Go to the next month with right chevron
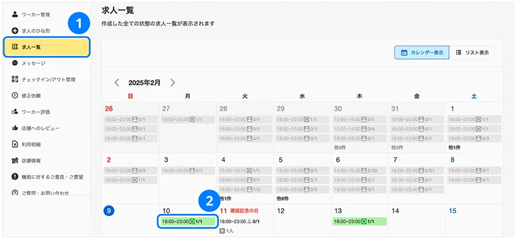Screen dimensions: 516x239 tap(173, 83)
